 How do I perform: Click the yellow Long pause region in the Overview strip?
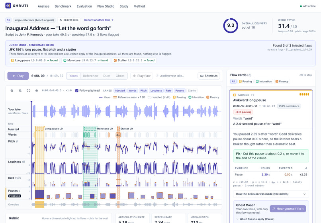point(39,204)
